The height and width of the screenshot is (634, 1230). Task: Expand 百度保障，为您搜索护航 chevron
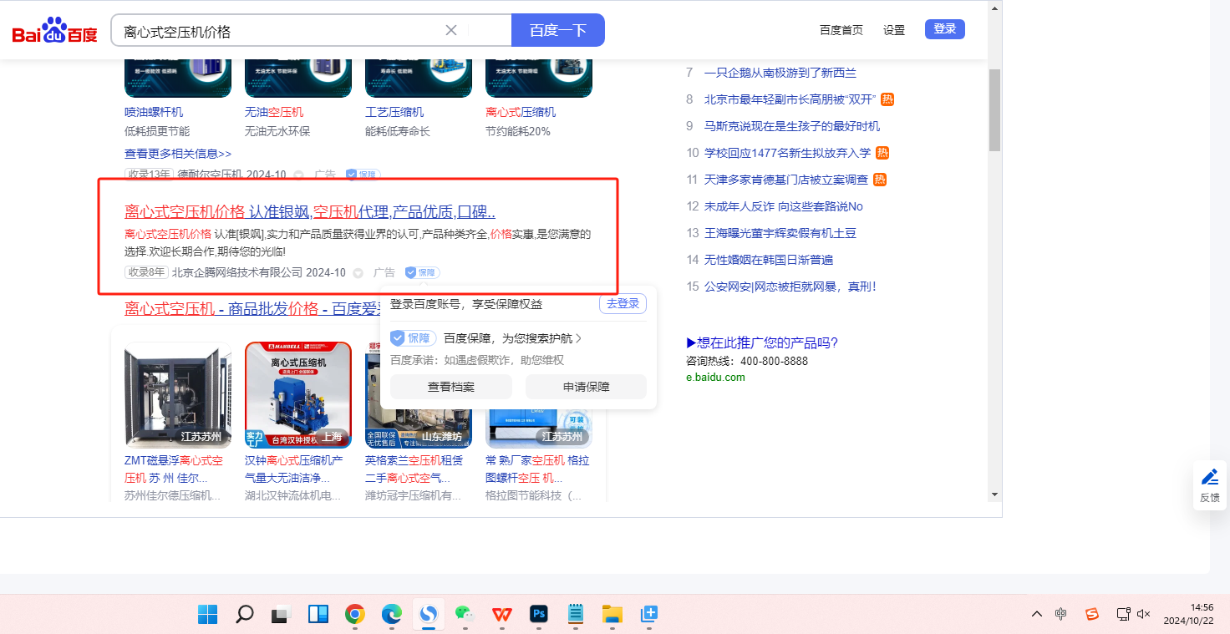click(578, 338)
